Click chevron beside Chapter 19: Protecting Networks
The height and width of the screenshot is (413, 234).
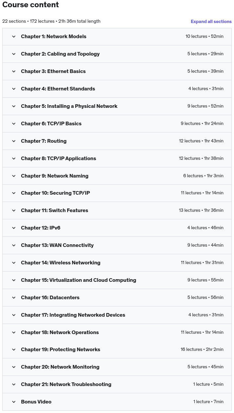click(x=14, y=350)
